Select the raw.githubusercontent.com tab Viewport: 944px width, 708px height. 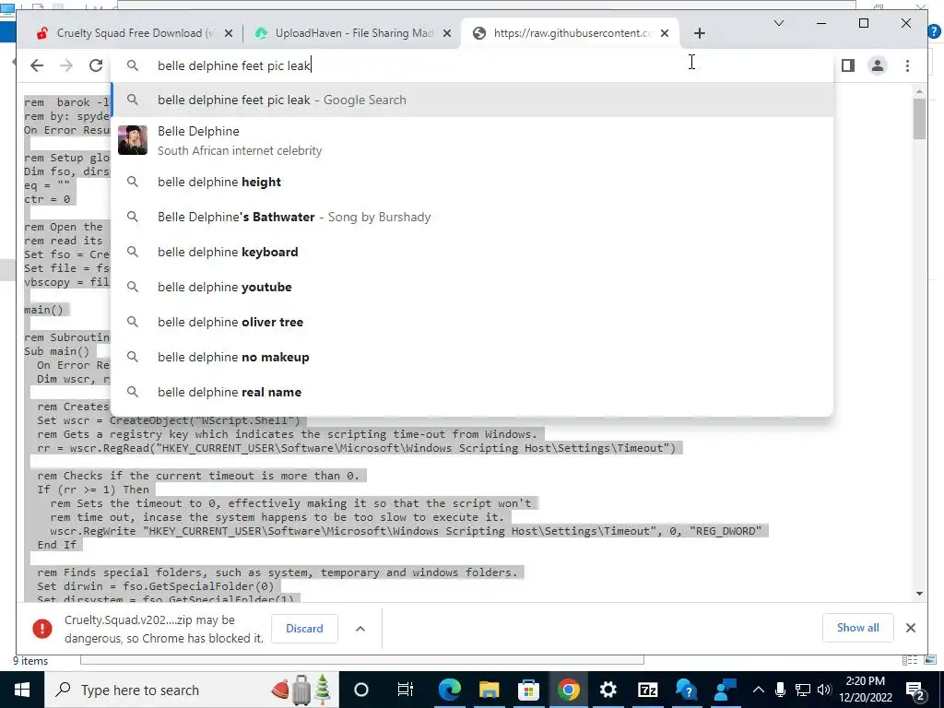pyautogui.click(x=570, y=34)
